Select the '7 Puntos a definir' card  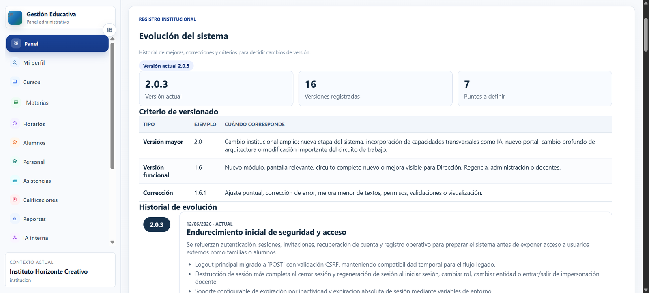pyautogui.click(x=535, y=88)
